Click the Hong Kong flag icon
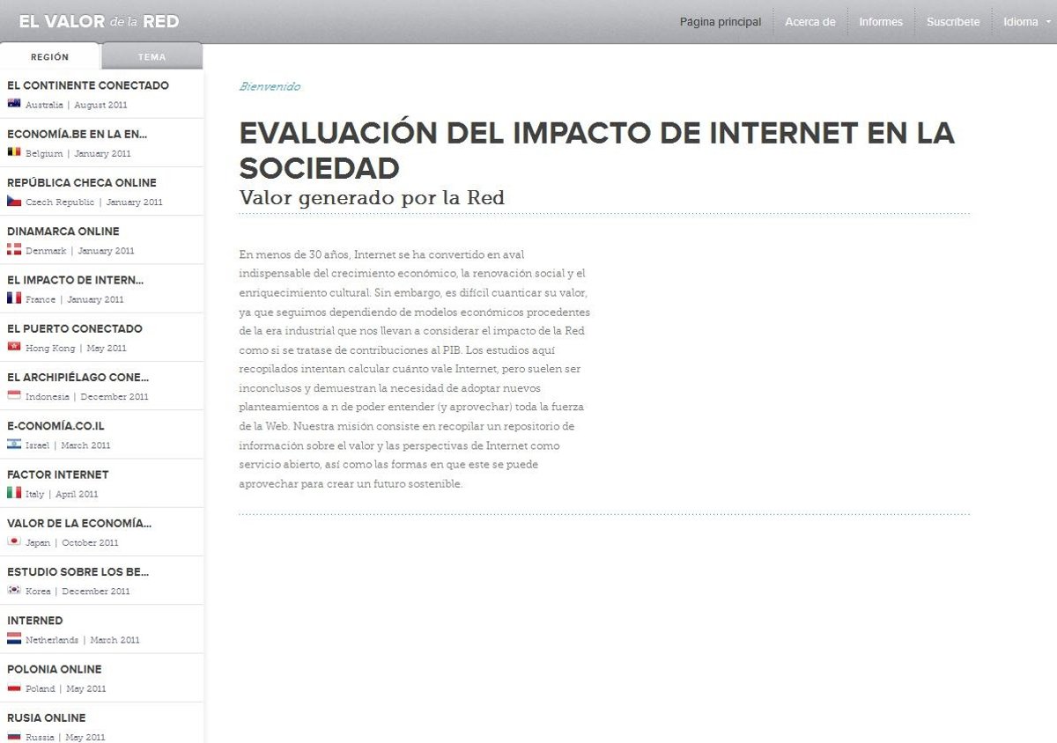The width and height of the screenshot is (1057, 743). click(x=14, y=348)
